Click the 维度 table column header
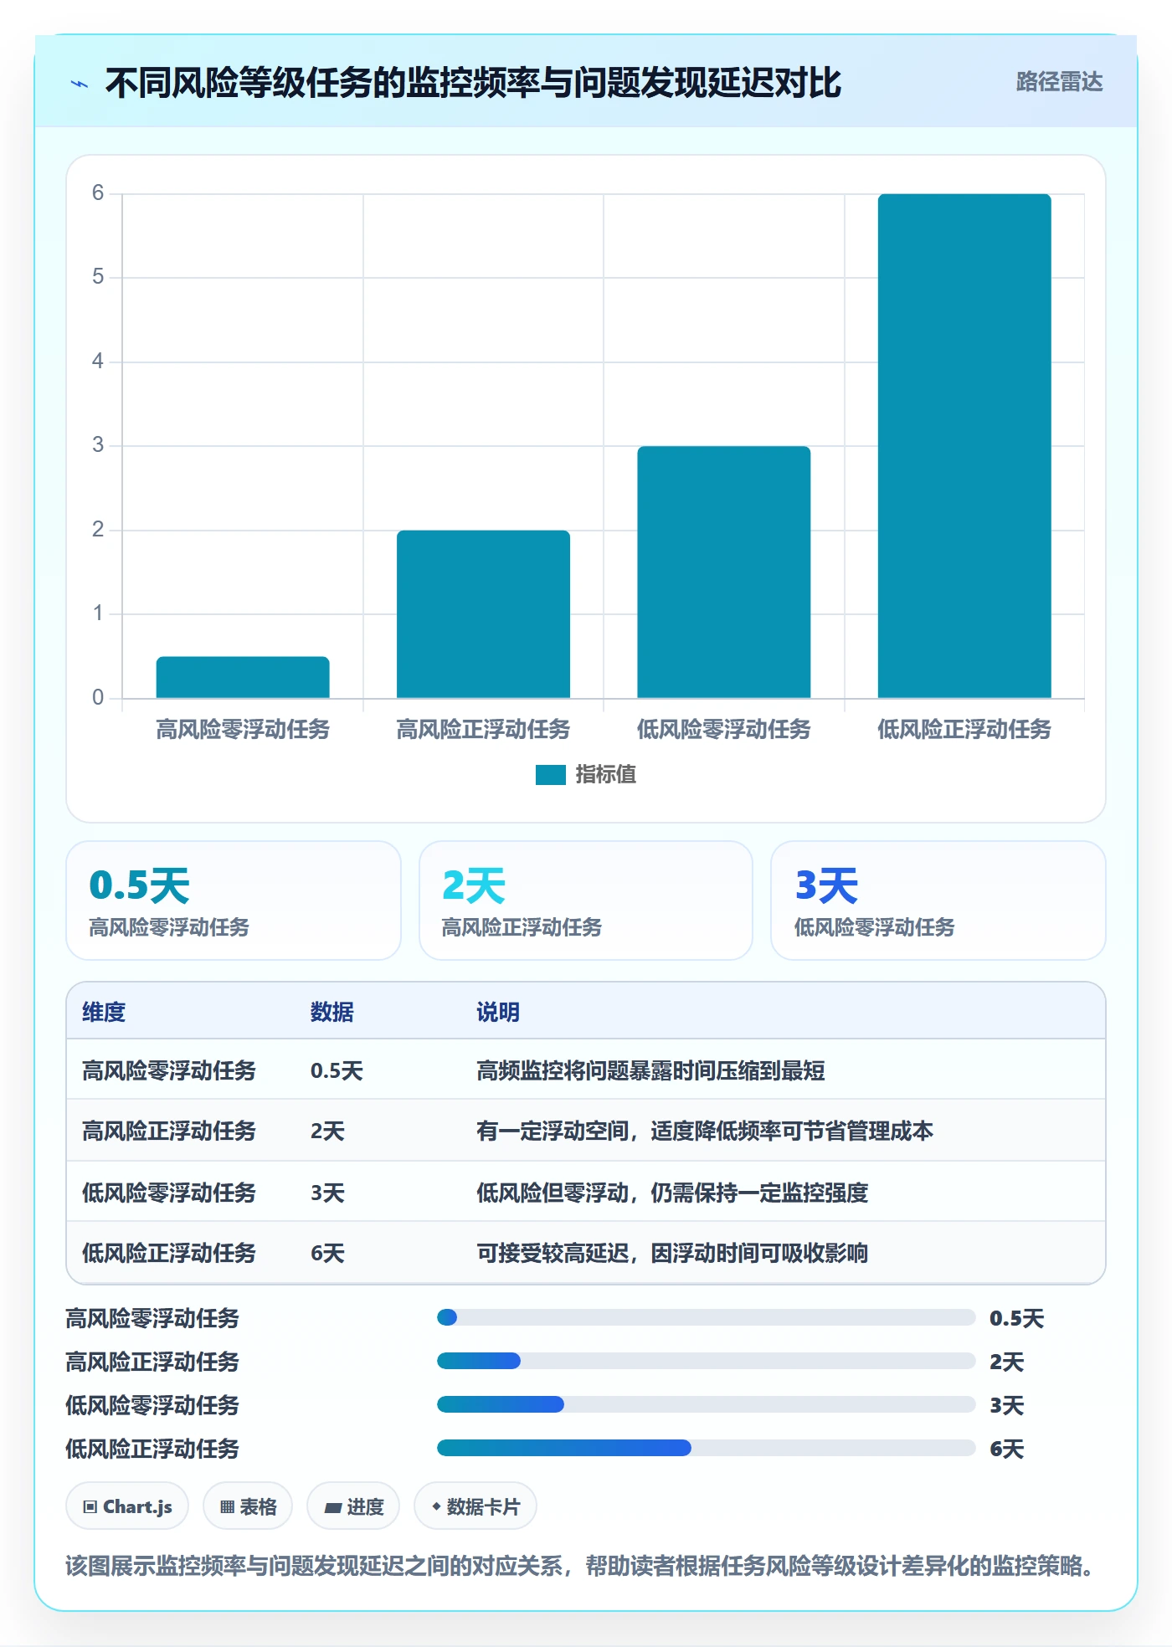Image resolution: width=1172 pixels, height=1647 pixels. point(104,1012)
